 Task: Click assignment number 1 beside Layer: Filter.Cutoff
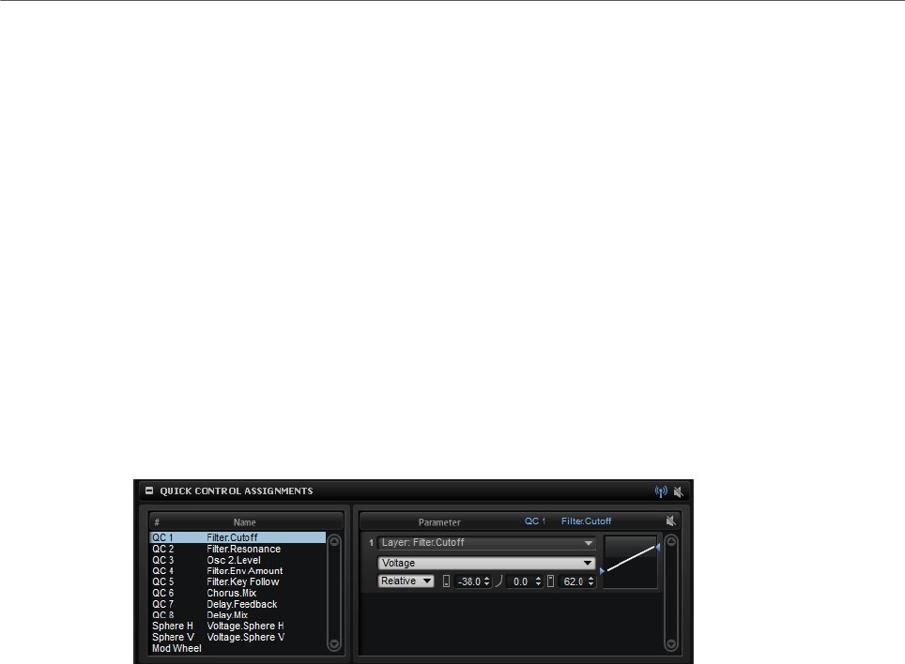pyautogui.click(x=371, y=543)
